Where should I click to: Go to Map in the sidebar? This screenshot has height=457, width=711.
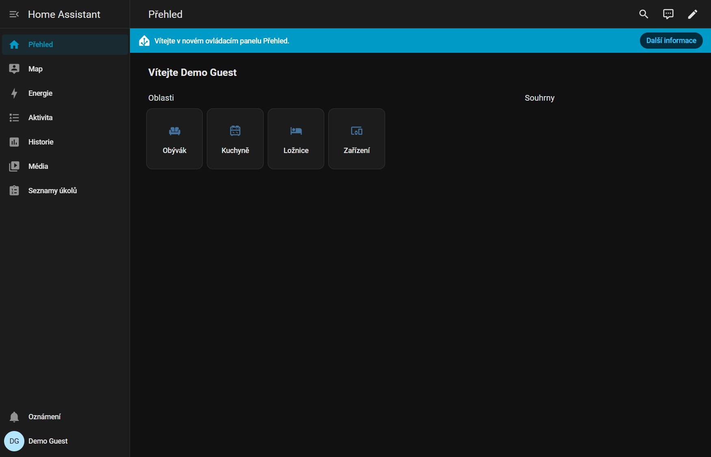pyautogui.click(x=65, y=69)
